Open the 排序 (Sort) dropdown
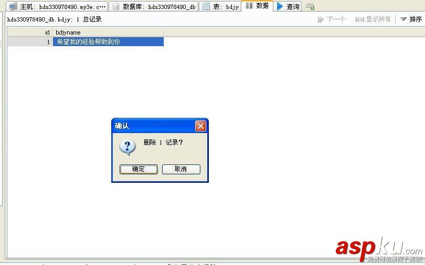 pyautogui.click(x=411, y=19)
